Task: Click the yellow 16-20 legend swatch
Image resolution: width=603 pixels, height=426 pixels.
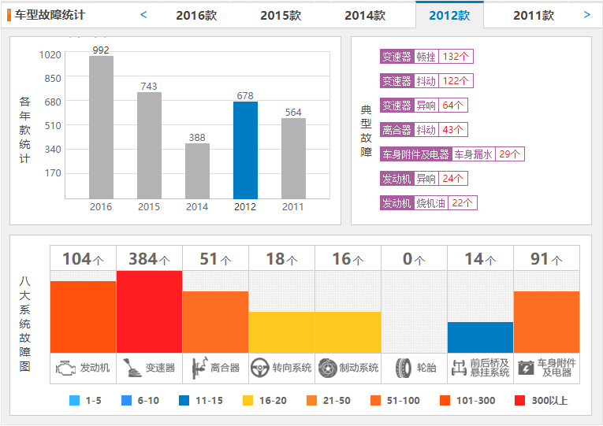Action: (248, 400)
